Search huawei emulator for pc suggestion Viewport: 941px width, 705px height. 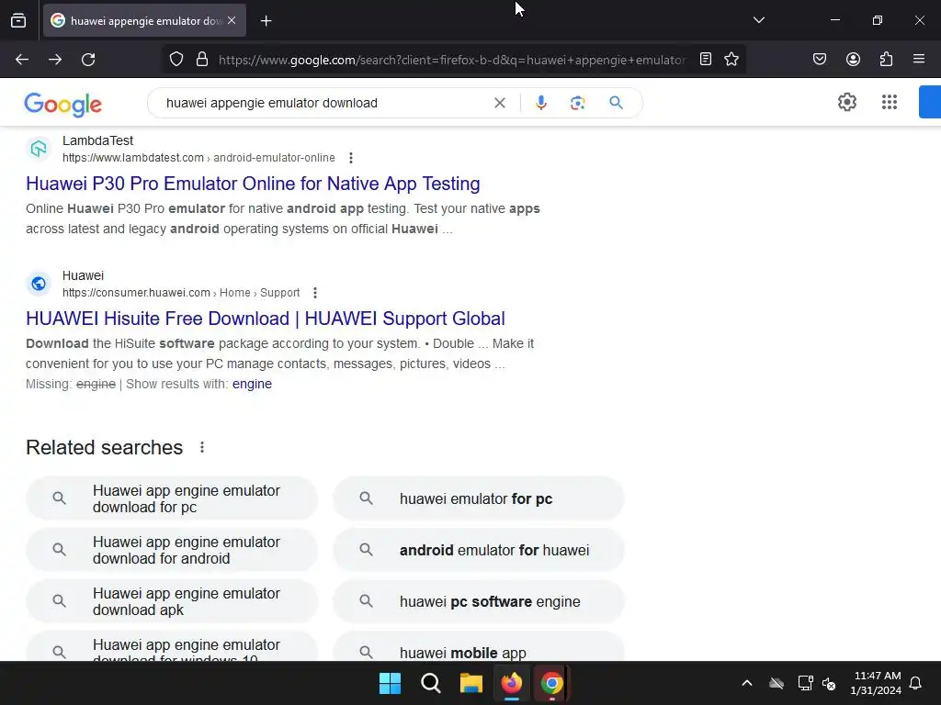[x=478, y=498]
